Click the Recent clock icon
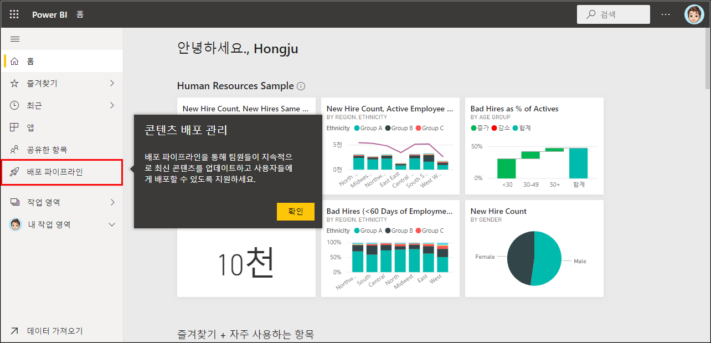This screenshot has height=343, width=711. pyautogui.click(x=15, y=105)
